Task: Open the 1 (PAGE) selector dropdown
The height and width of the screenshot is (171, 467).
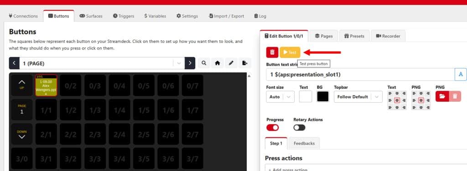Action: [x=102, y=63]
